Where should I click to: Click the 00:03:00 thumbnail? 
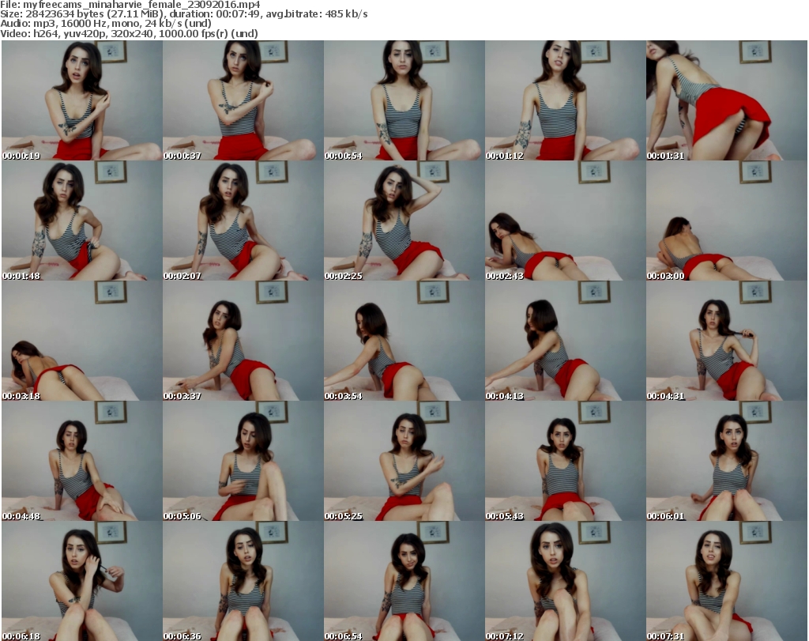(727, 221)
